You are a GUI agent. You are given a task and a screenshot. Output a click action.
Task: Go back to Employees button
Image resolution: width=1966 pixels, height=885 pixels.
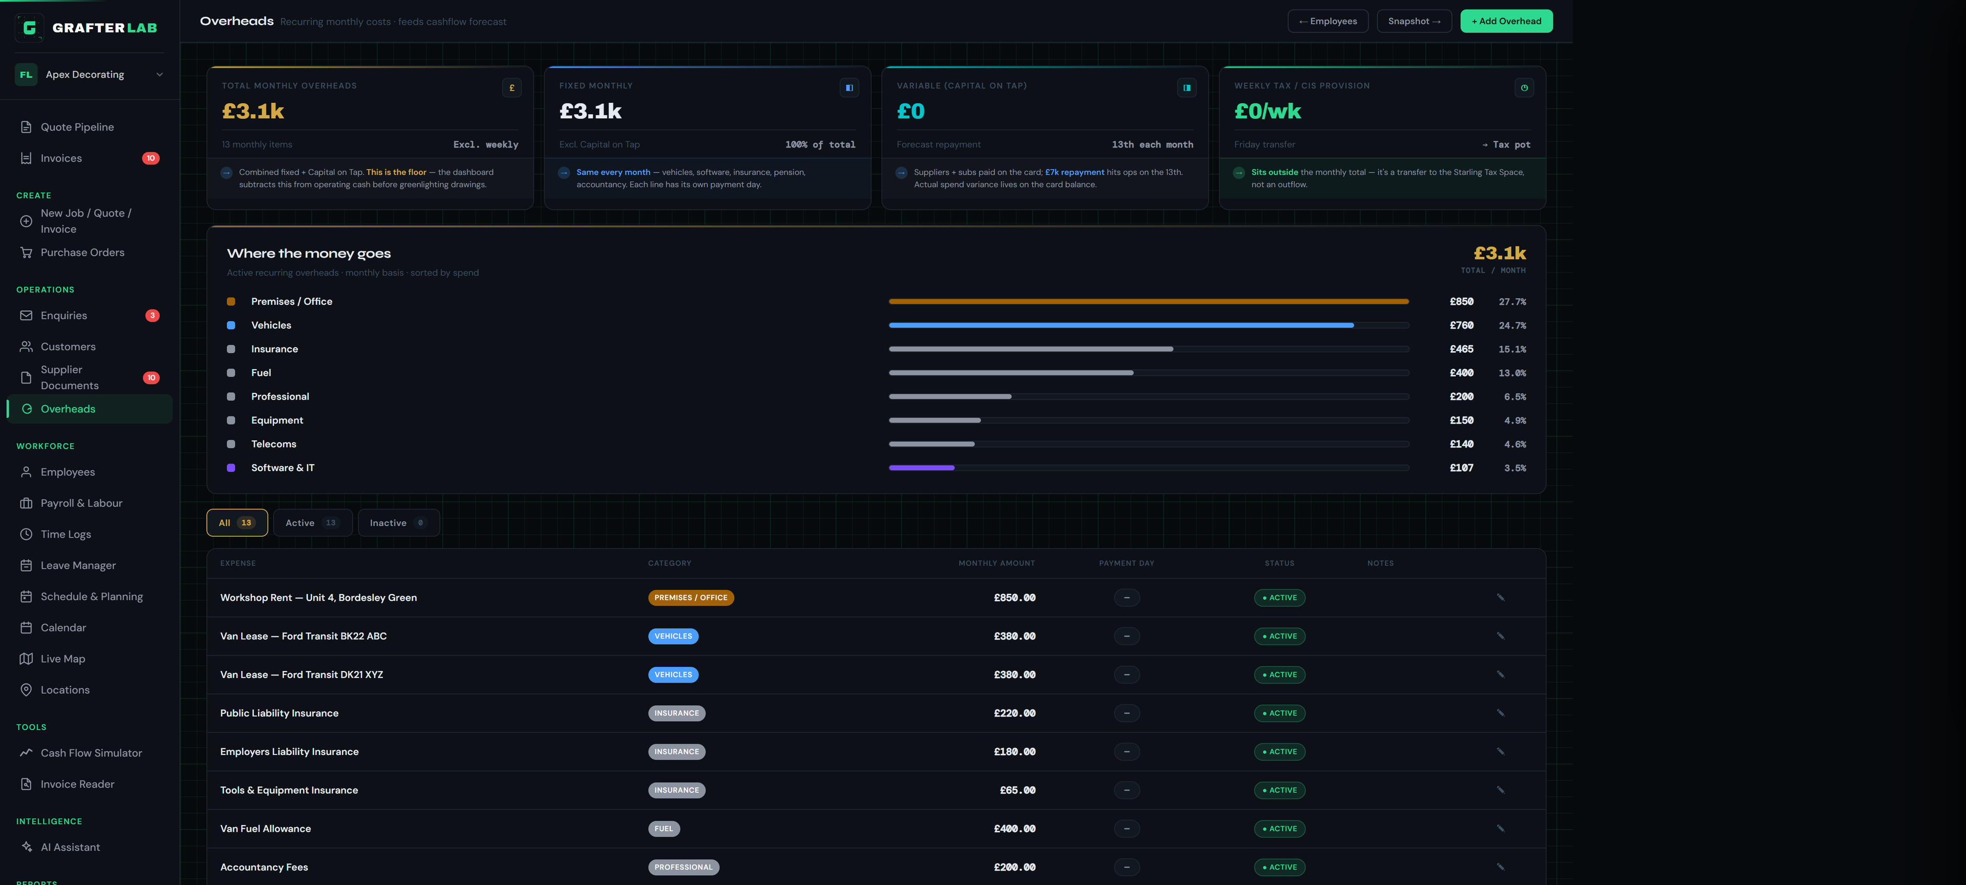click(x=1327, y=22)
